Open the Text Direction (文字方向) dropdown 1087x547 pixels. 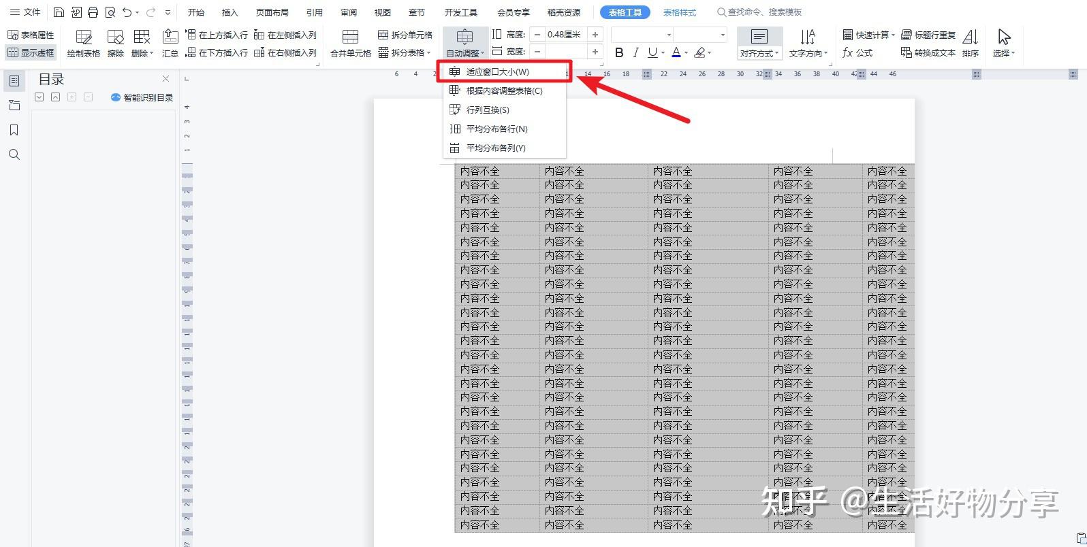click(808, 43)
